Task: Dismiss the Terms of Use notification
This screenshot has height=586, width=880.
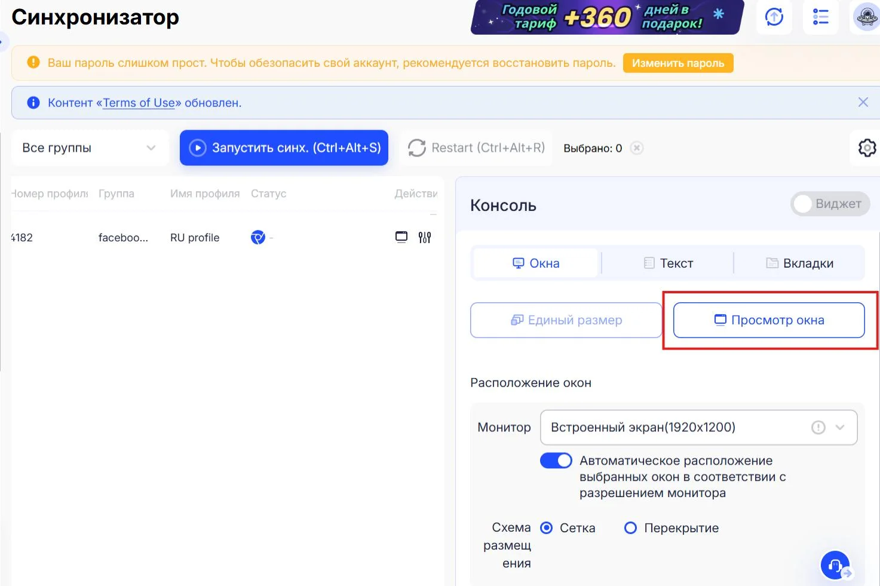Action: coord(863,102)
